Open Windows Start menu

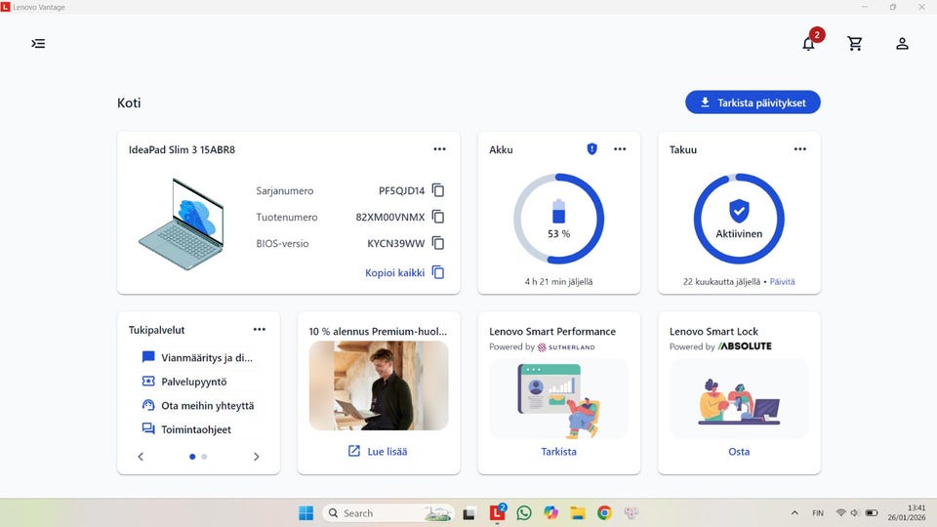[306, 512]
